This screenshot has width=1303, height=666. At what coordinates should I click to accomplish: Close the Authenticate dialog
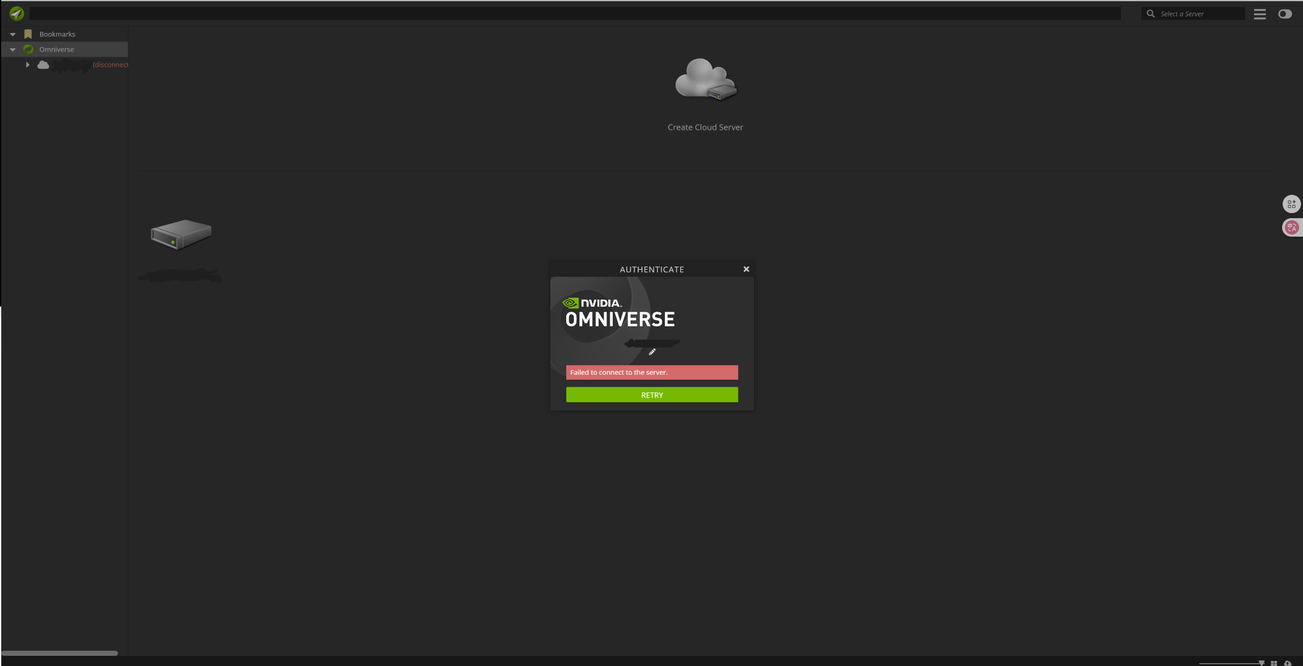click(746, 269)
